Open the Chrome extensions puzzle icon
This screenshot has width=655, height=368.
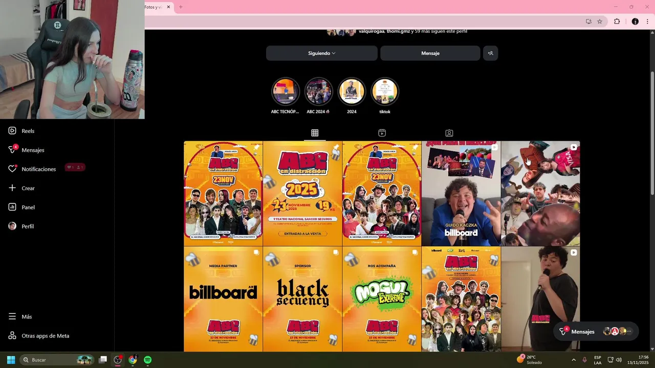[x=617, y=21]
